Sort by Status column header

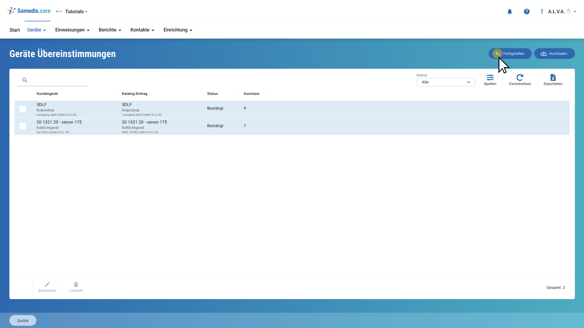[x=212, y=94]
